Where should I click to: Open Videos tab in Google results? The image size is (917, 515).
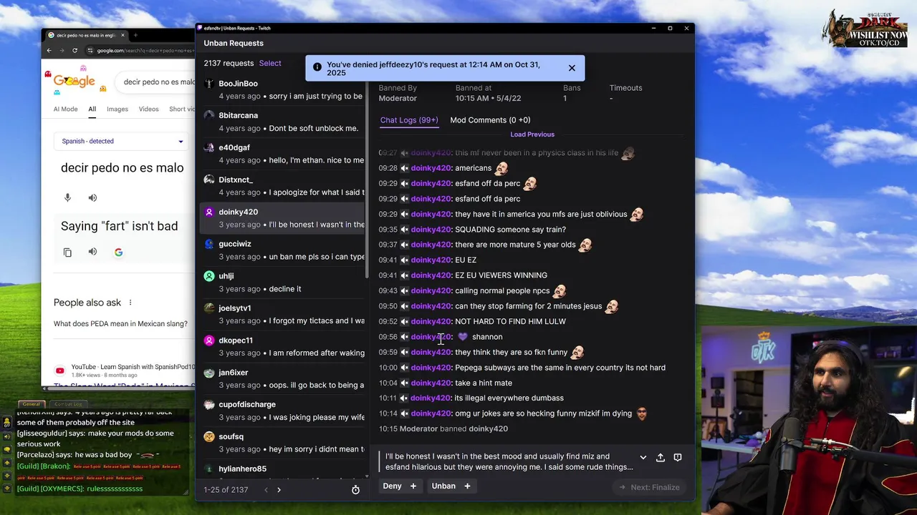click(x=148, y=109)
